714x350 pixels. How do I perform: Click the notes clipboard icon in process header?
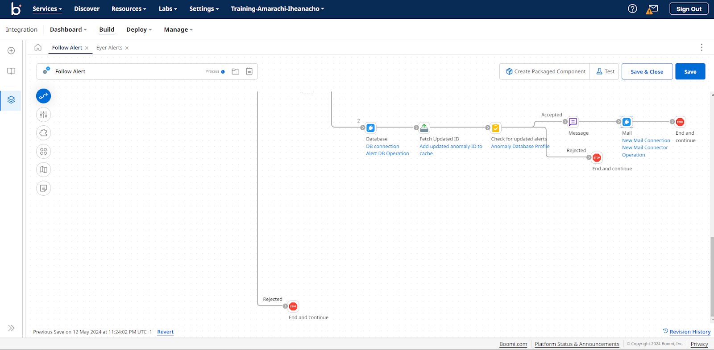tap(249, 71)
